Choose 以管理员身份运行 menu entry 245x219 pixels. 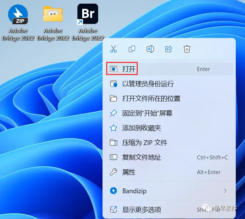pyautogui.click(x=169, y=84)
